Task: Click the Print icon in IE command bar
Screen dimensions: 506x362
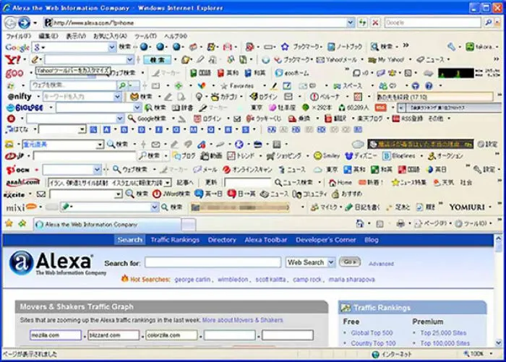Action: pos(400,223)
